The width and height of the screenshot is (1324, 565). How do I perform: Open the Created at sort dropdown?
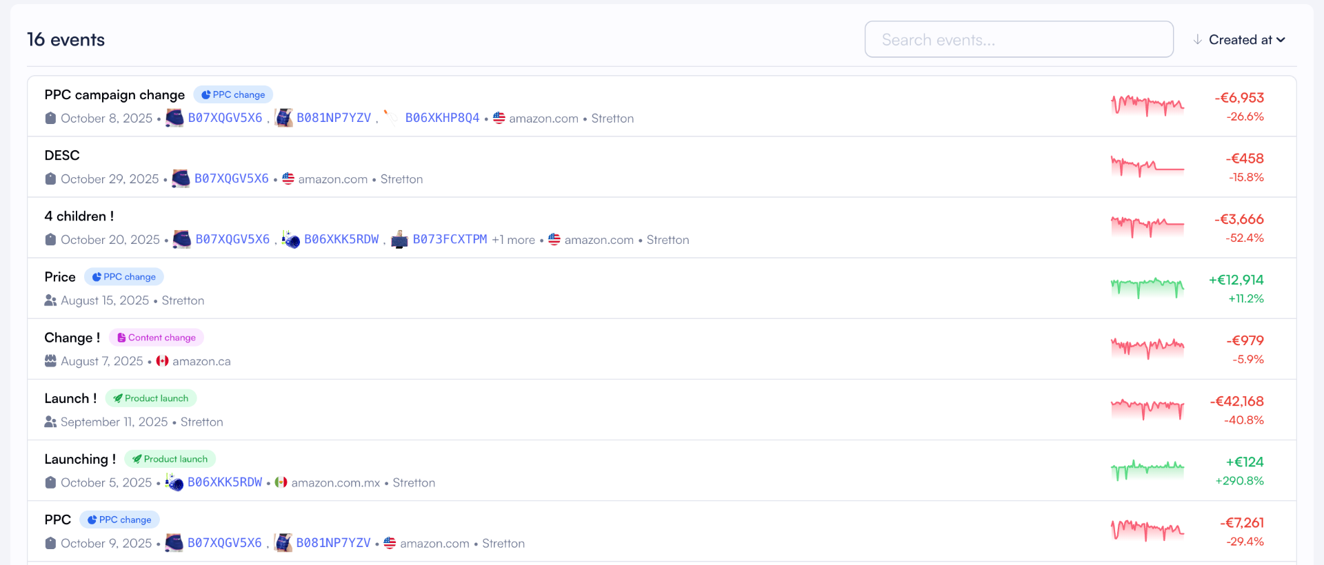coord(1247,40)
